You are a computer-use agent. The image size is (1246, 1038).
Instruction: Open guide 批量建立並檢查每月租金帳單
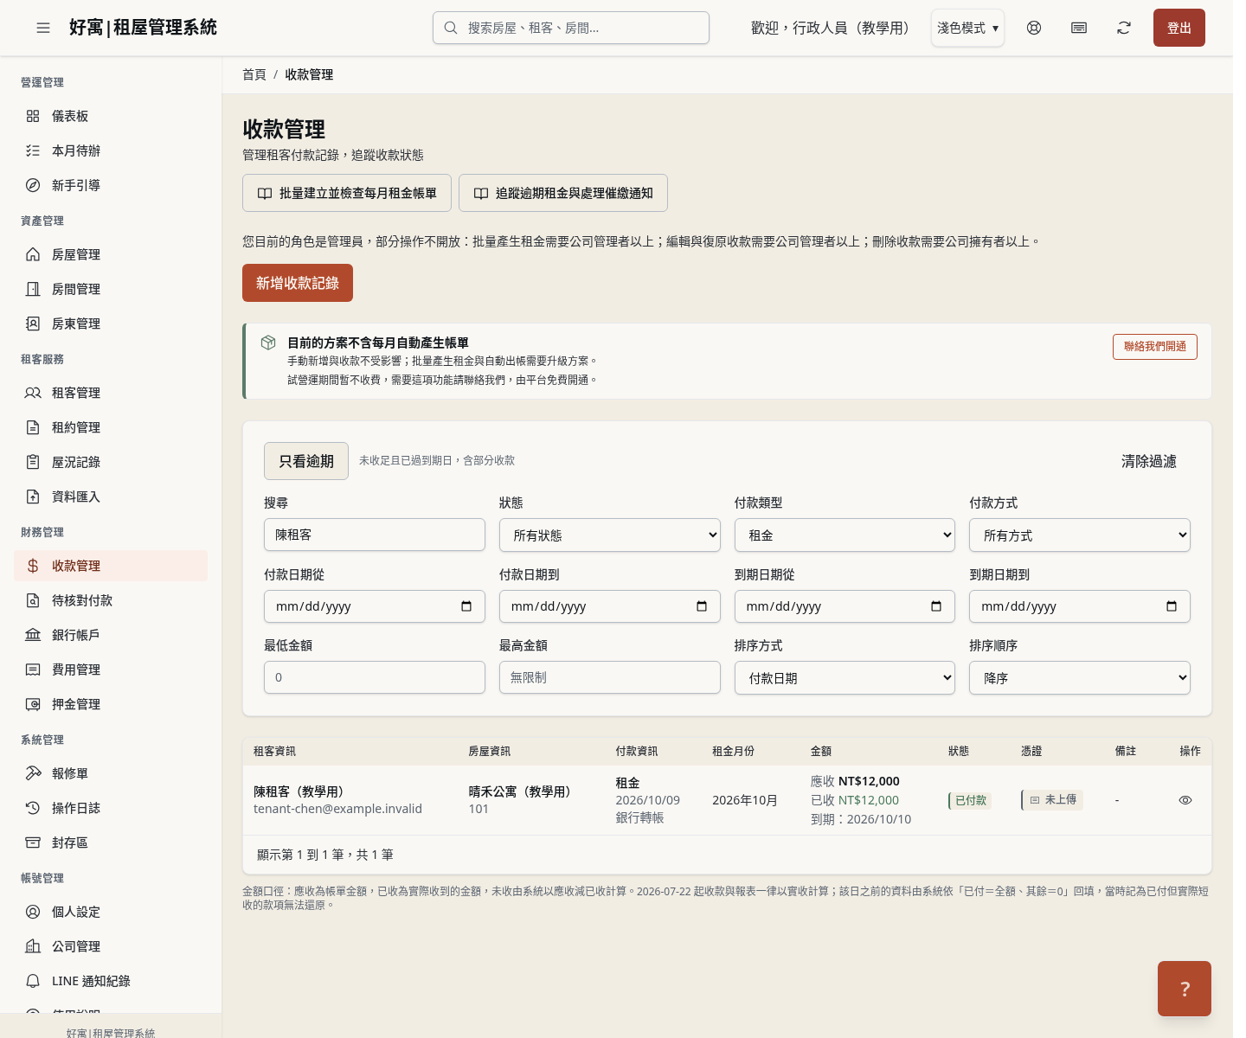click(x=347, y=193)
